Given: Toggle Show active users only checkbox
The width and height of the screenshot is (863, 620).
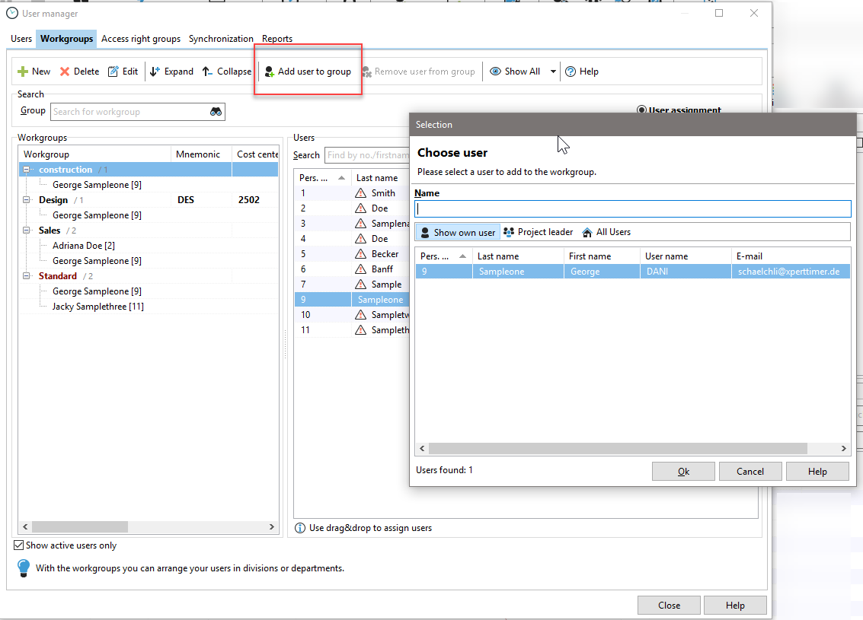Looking at the screenshot, I should coord(19,545).
